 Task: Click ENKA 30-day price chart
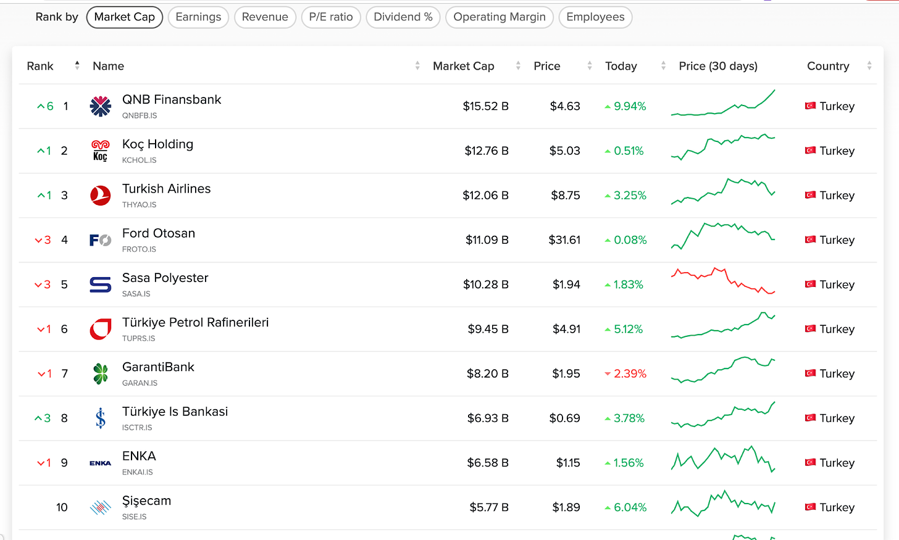[723, 459]
